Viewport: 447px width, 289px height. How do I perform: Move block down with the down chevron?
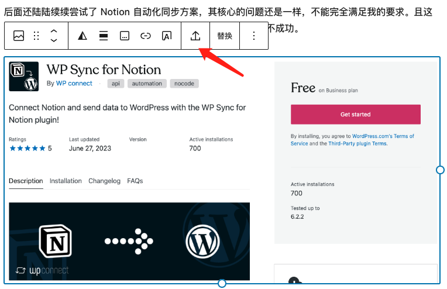[54, 40]
